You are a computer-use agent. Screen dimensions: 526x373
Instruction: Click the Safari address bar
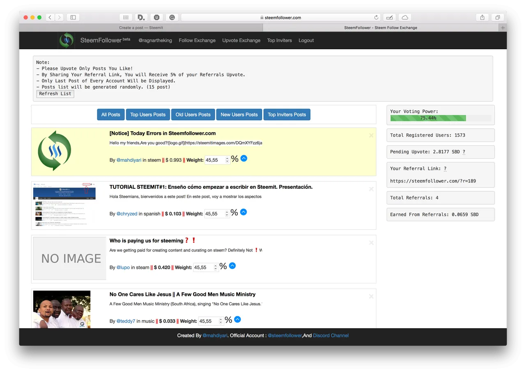click(281, 17)
